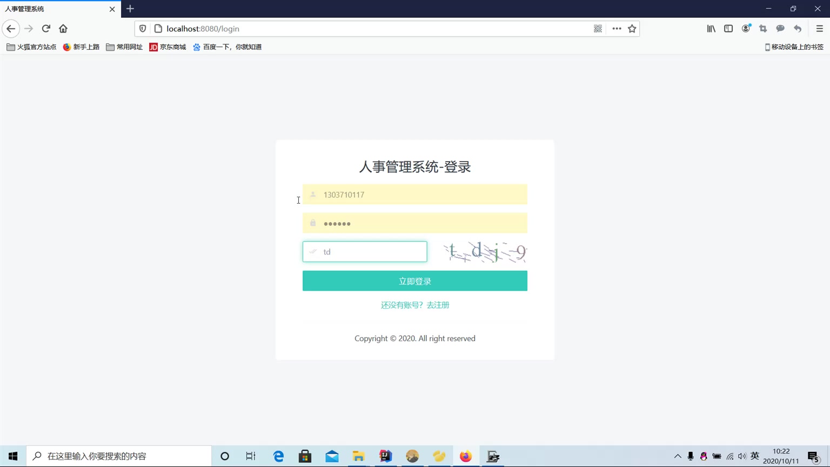Open the 京东商城 bookmarks entry
This screenshot has width=830, height=467.
(x=168, y=46)
